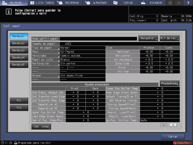The height and width of the screenshot is (145, 193).
Task: Click the info icon beside the message
Action: (x=9, y=12)
